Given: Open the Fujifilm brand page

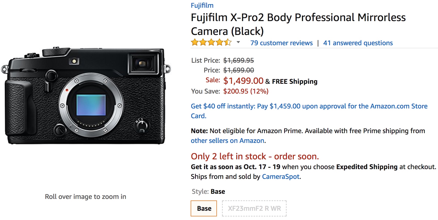Looking at the screenshot, I should pyautogui.click(x=202, y=5).
